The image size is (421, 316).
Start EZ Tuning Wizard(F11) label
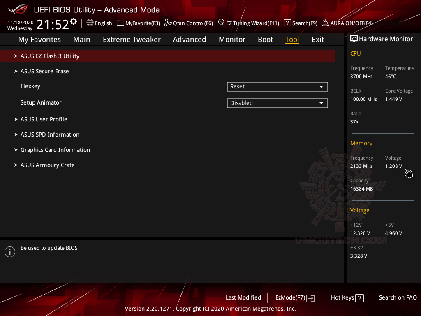pyautogui.click(x=252, y=23)
